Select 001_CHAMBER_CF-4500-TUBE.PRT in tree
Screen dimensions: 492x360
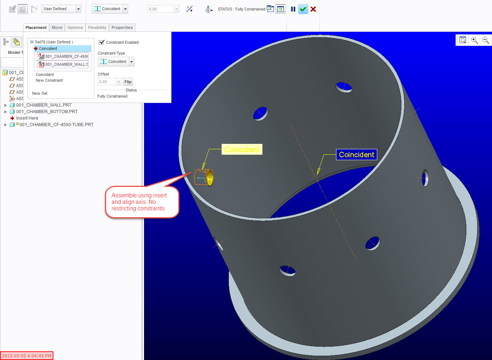click(56, 125)
